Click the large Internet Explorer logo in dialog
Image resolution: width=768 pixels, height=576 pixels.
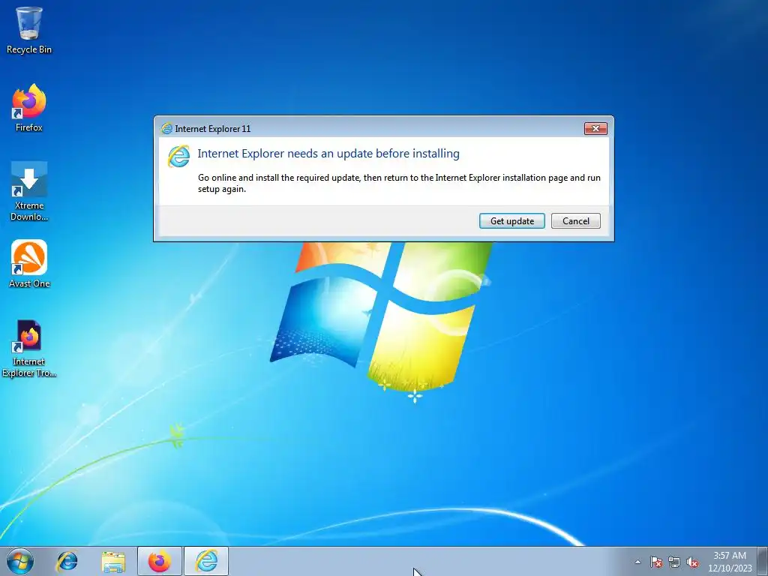[178, 156]
